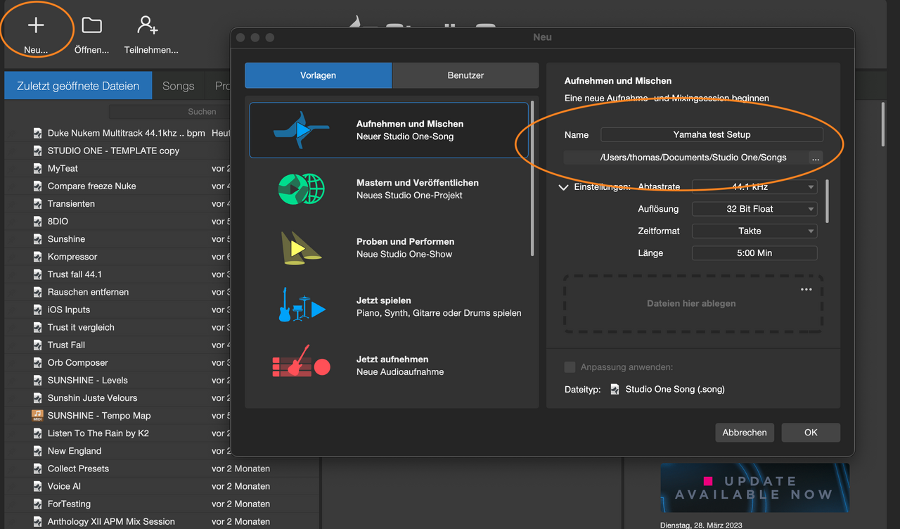Click the Länge 5:00 Min field
This screenshot has height=529, width=900.
click(754, 253)
